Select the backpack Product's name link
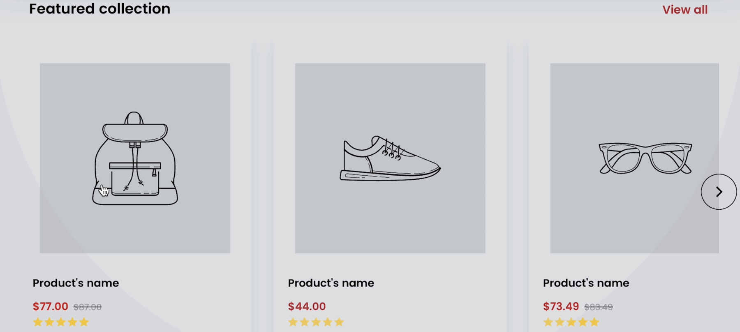Screen dimensions: 740x332 click(76, 282)
